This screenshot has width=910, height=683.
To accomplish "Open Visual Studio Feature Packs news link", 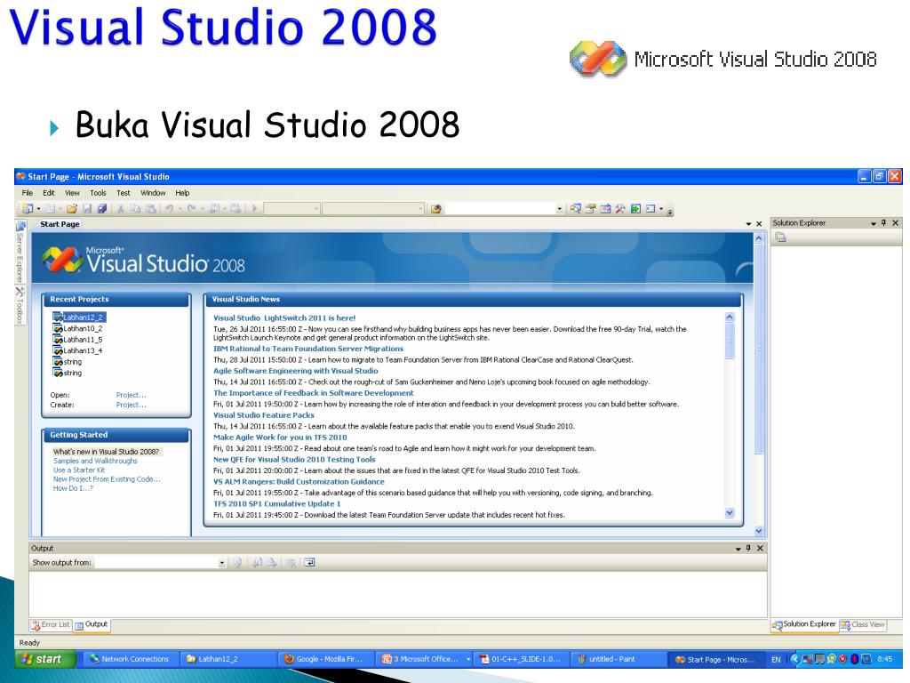I will point(263,415).
